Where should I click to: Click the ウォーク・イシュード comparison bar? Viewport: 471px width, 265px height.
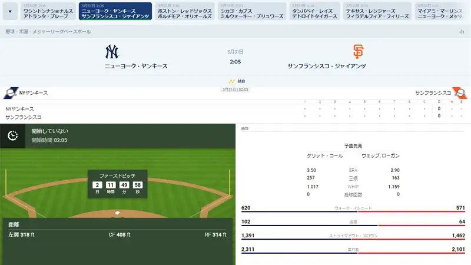pyautogui.click(x=353, y=211)
